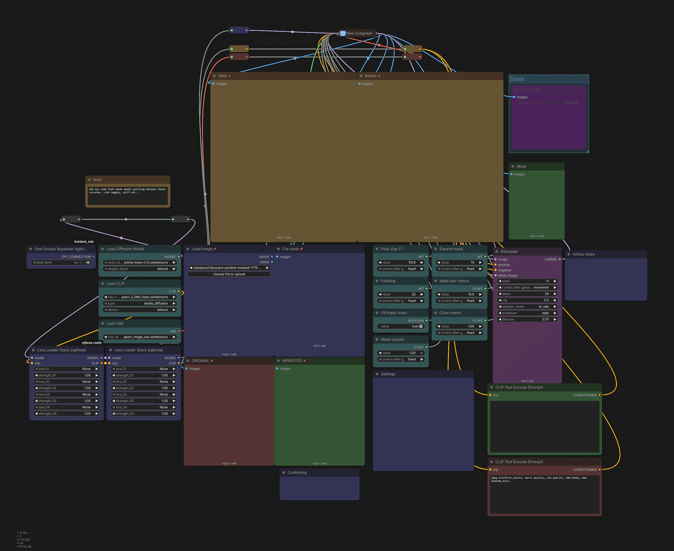Open the sampler_name dropdown showing er_sde
Image resolution: width=674 pixels, height=551 pixels.
pos(527,307)
